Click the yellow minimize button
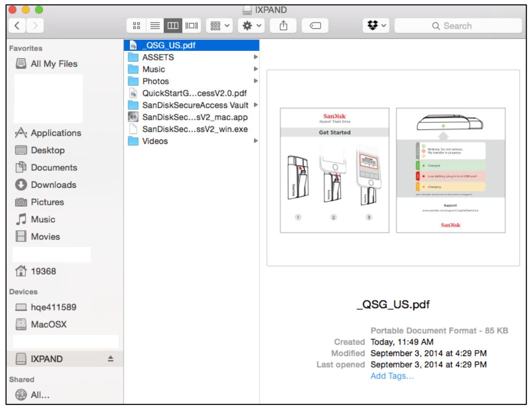The image size is (528, 407). [x=26, y=10]
